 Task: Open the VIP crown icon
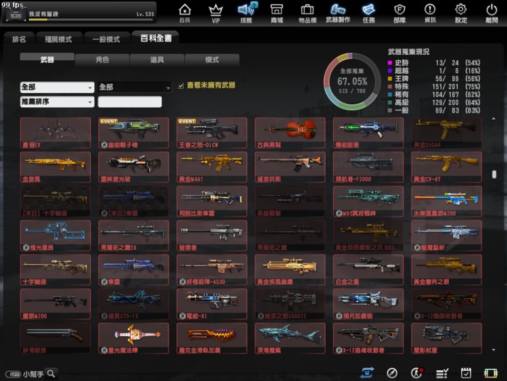click(216, 12)
